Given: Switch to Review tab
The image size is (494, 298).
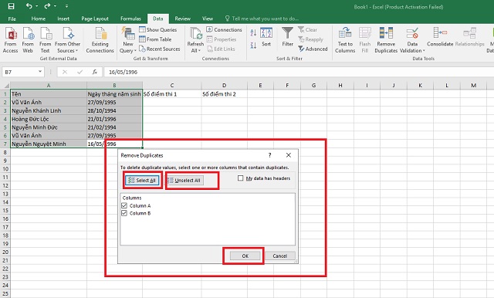Looking at the screenshot, I should (183, 19).
